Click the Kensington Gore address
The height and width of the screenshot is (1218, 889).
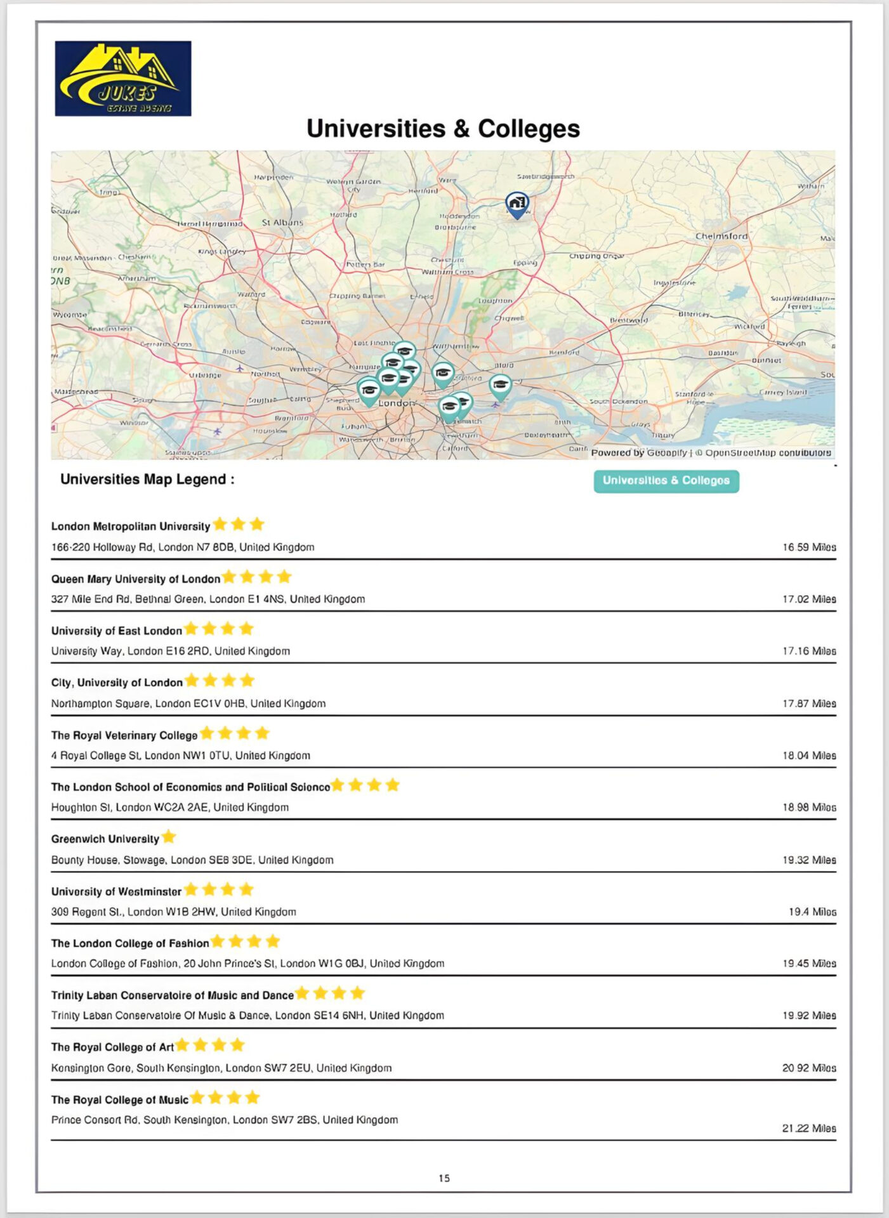point(221,1069)
